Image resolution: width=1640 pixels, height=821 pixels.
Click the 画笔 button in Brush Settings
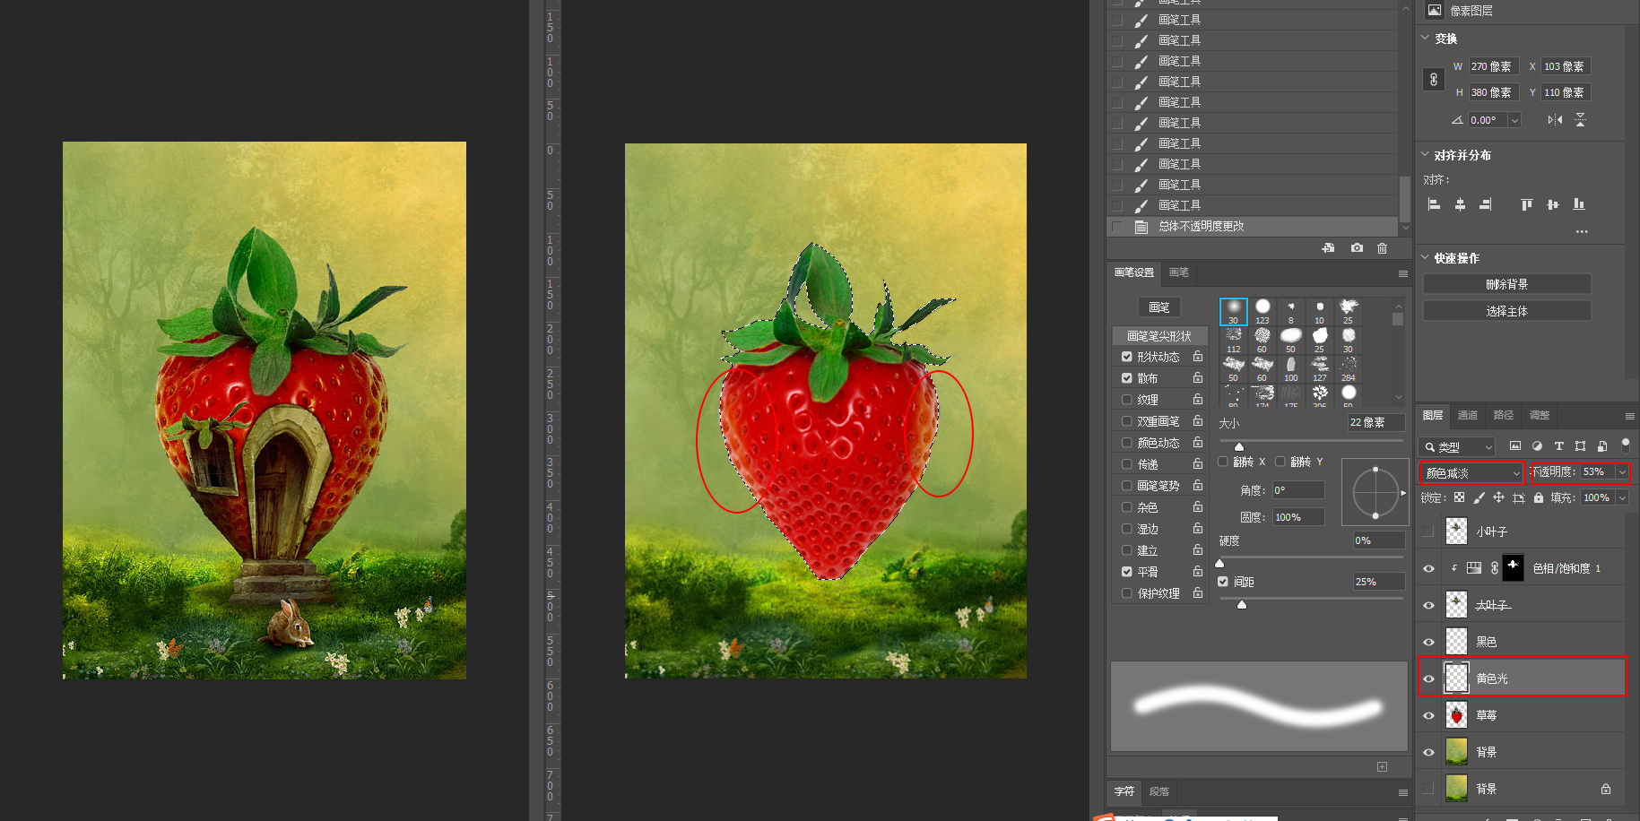tap(1159, 307)
